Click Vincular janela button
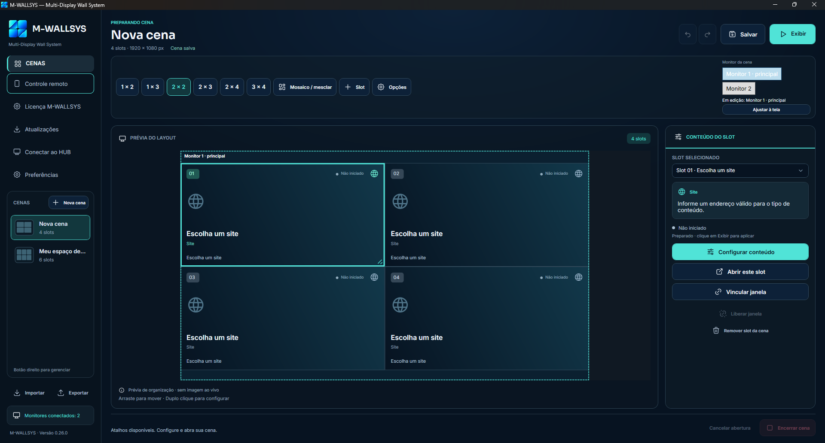Viewport: 825px width, 443px height. coord(740,292)
